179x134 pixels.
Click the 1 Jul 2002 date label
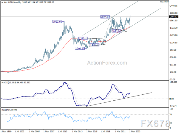pyautogui.click(x=19, y=132)
